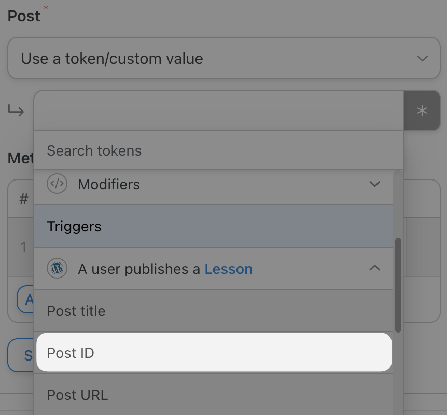Focus the Search tokens field
This screenshot has width=447, height=415.
point(218,150)
